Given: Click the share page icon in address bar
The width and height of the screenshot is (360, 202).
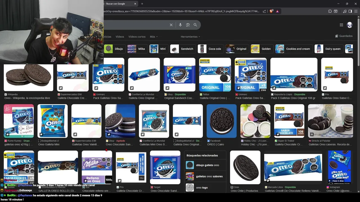Looking at the screenshot, I should tap(264, 11).
